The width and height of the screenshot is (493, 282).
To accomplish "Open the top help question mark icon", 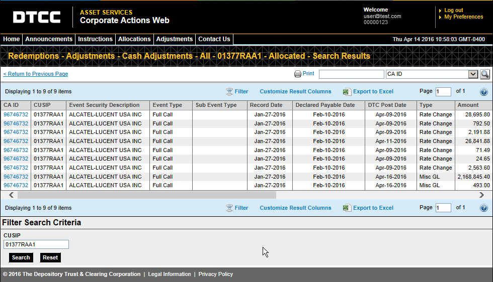I will click(484, 92).
